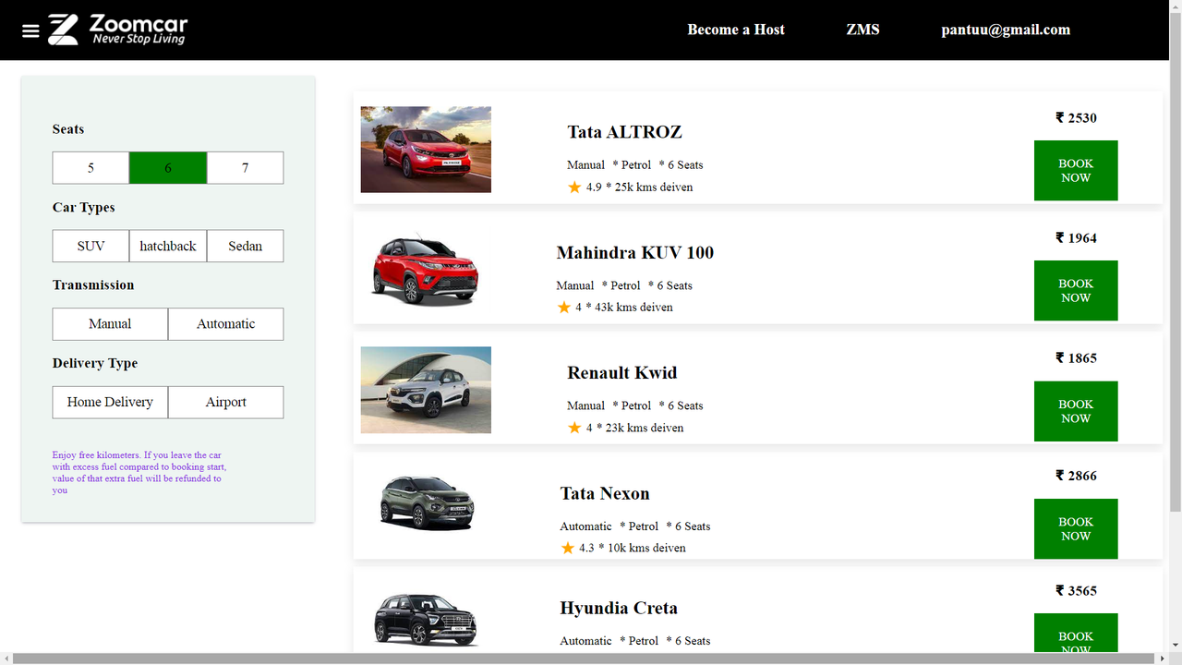Click the star icon on Mahindra KUV 100
Image resolution: width=1182 pixels, height=665 pixels.
pyautogui.click(x=564, y=307)
